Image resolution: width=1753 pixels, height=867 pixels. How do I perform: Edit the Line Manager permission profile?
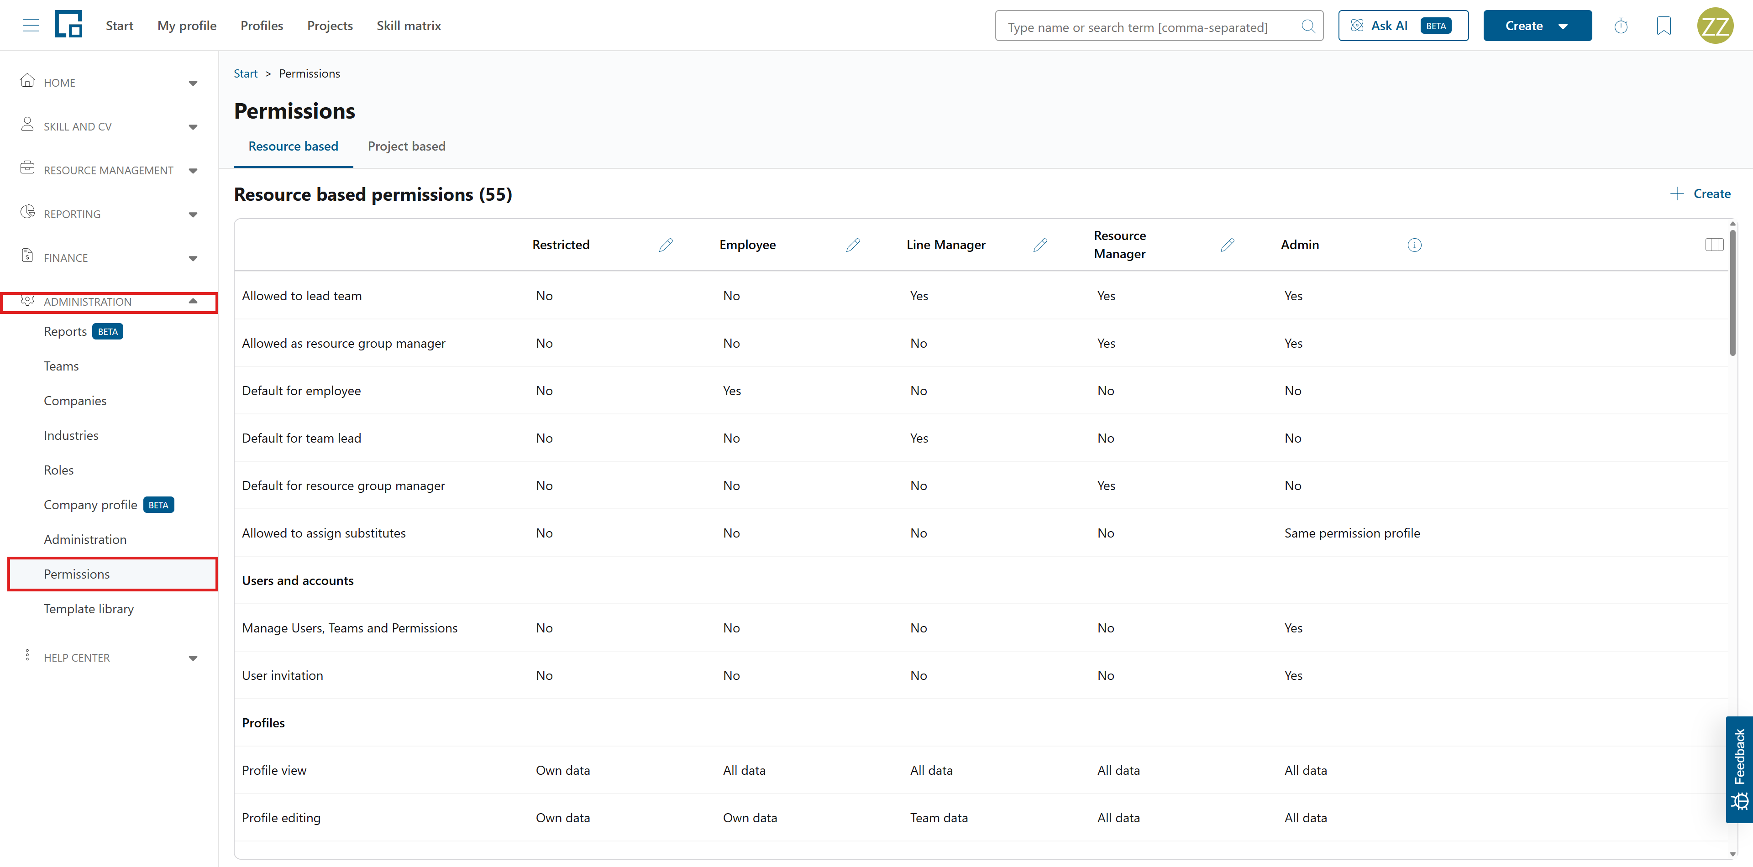(x=1040, y=245)
